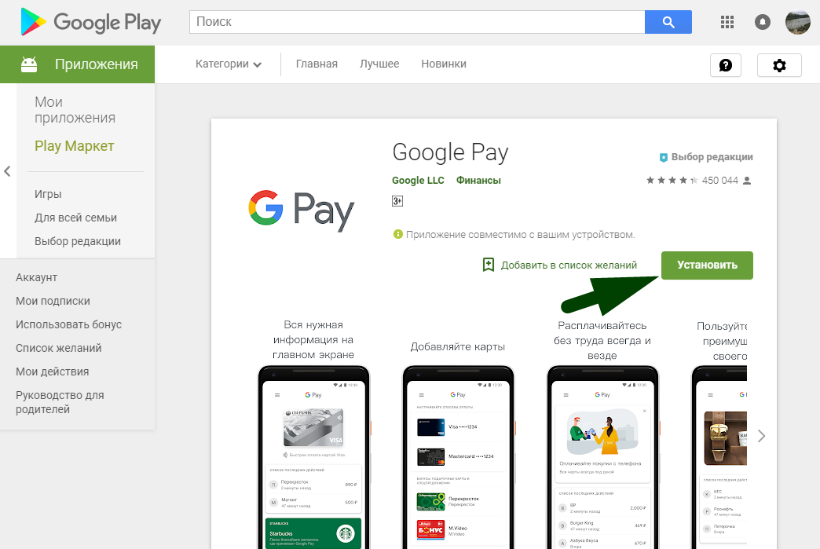The image size is (820, 549).
Task: Open notifications bell icon
Action: [762, 22]
